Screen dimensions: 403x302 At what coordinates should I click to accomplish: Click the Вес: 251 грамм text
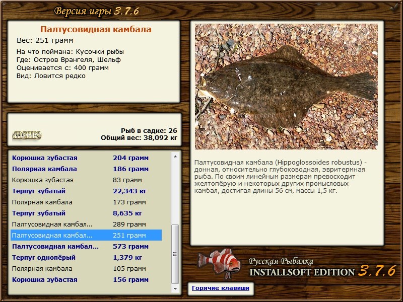[x=45, y=40]
